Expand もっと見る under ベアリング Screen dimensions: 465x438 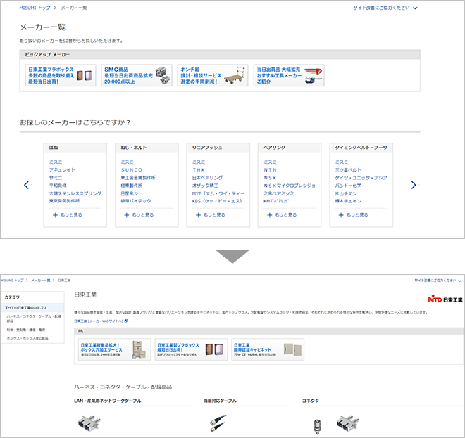[282, 214]
